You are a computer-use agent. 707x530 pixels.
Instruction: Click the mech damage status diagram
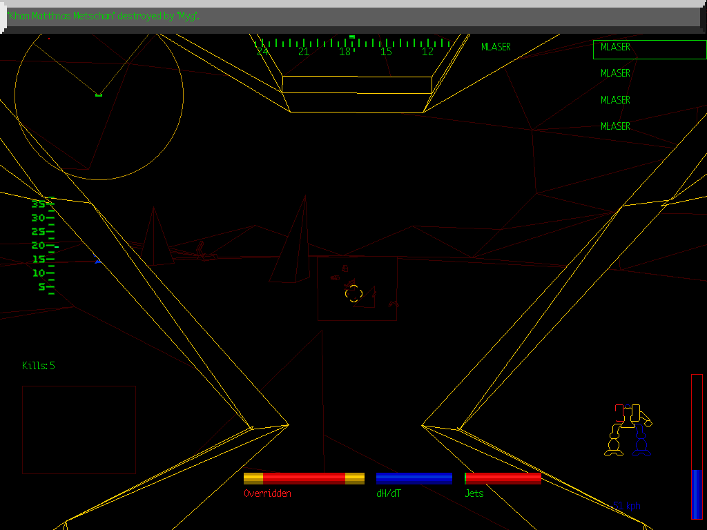(628, 429)
